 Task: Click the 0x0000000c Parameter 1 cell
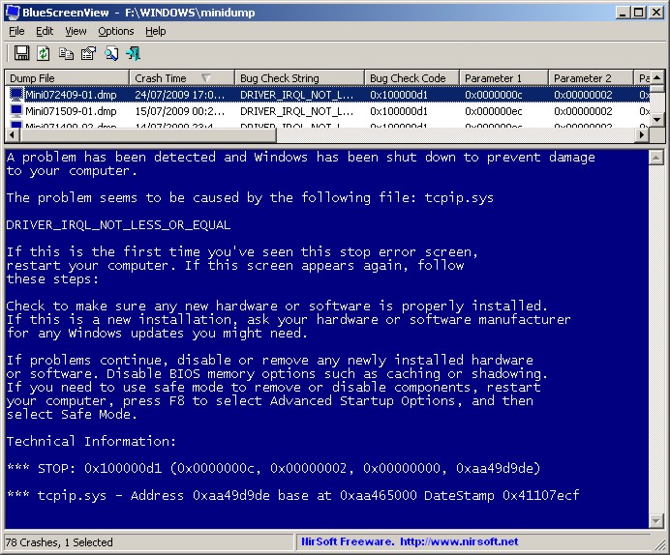(x=494, y=95)
